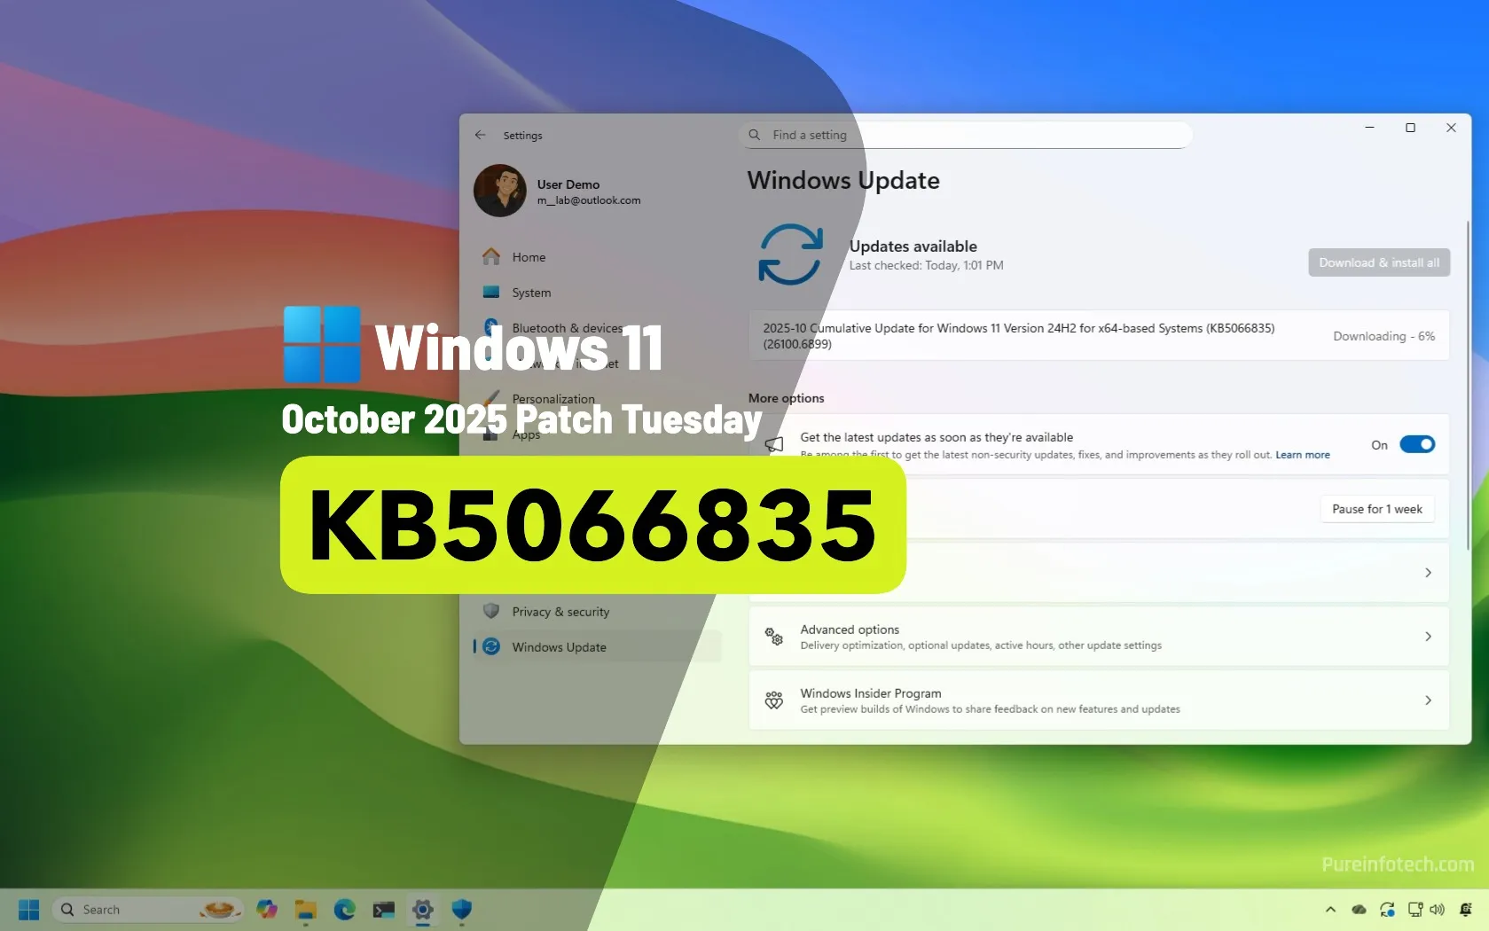Select Personalization in Settings sidebar
This screenshot has width=1489, height=931.
[x=554, y=398]
